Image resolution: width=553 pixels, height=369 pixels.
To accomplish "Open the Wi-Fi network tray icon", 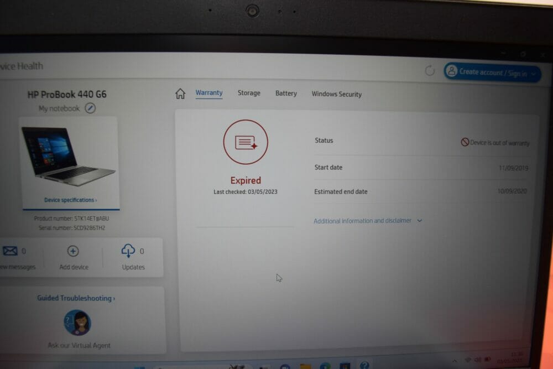I will tap(468, 360).
